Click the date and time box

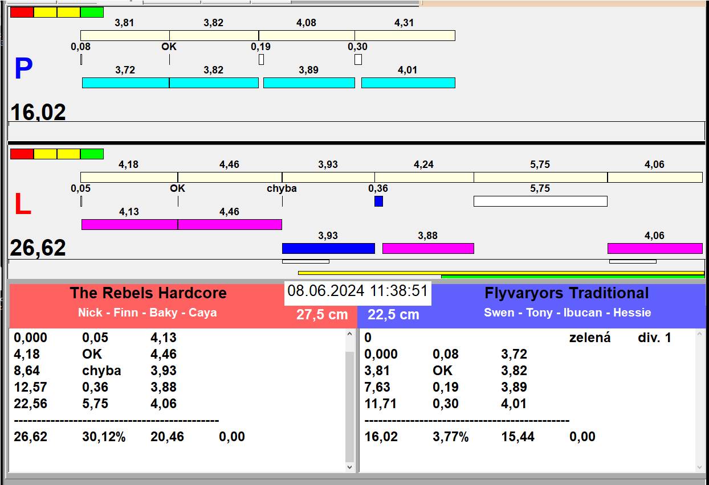pos(357,291)
